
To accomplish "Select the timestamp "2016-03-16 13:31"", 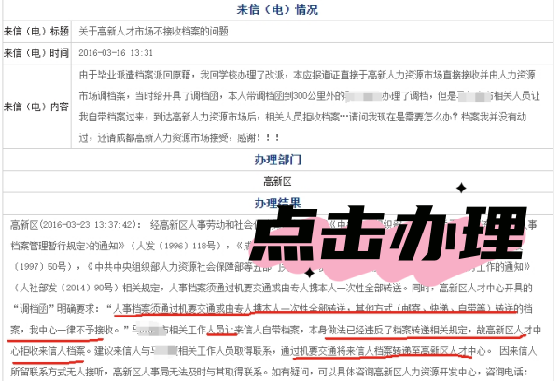I will click(116, 53).
